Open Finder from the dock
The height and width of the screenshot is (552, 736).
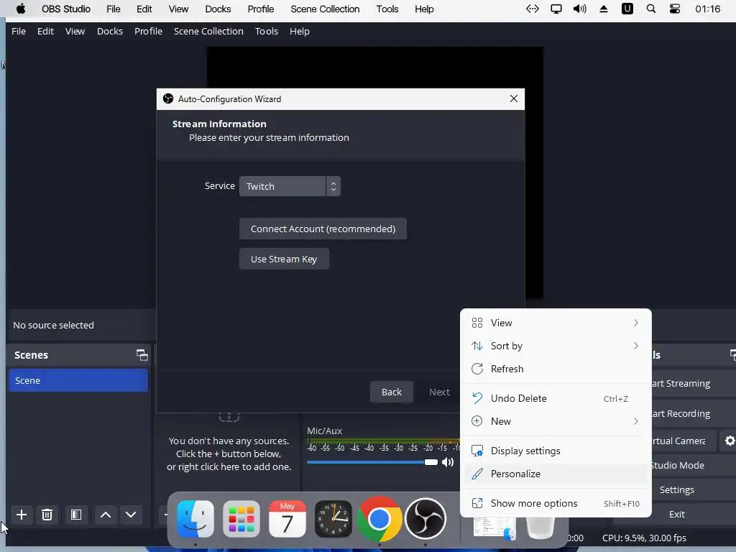point(195,519)
